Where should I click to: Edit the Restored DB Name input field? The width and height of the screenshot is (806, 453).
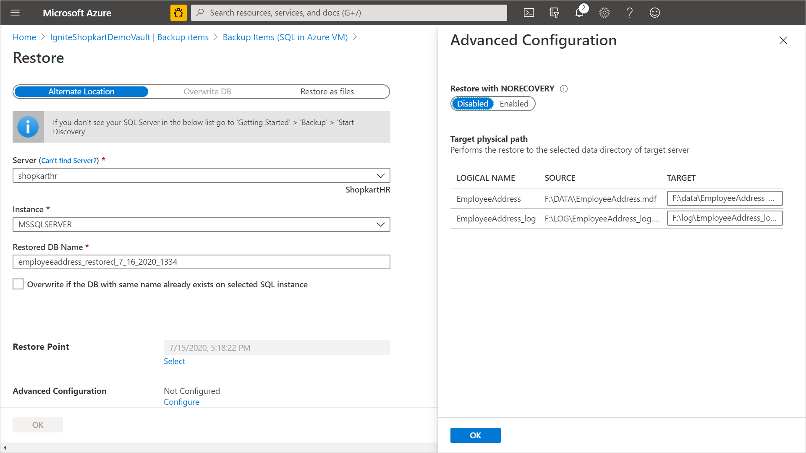pos(201,262)
